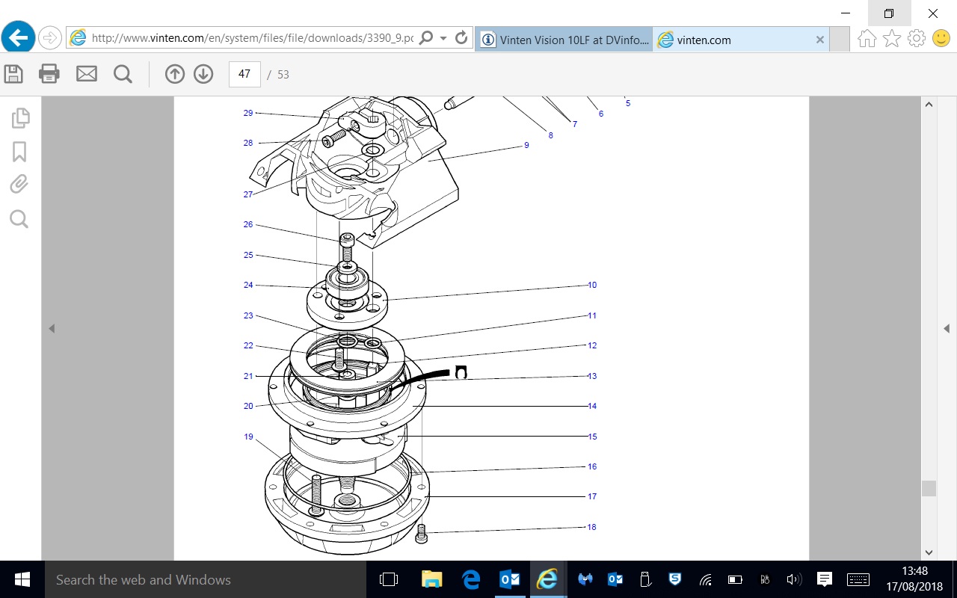Screen dimensions: 957x598
Task: Click the page number field showing 47
Action: point(244,74)
